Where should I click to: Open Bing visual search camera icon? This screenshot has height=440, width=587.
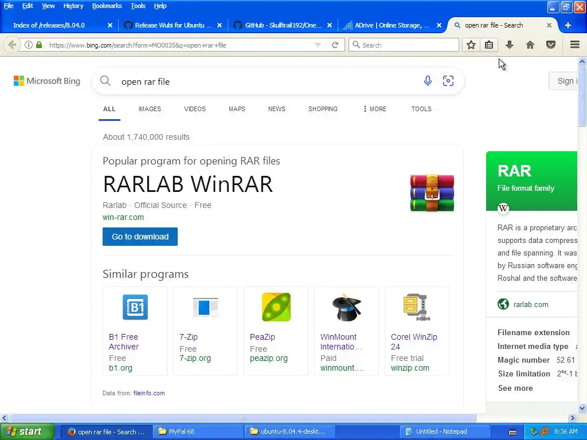(448, 81)
